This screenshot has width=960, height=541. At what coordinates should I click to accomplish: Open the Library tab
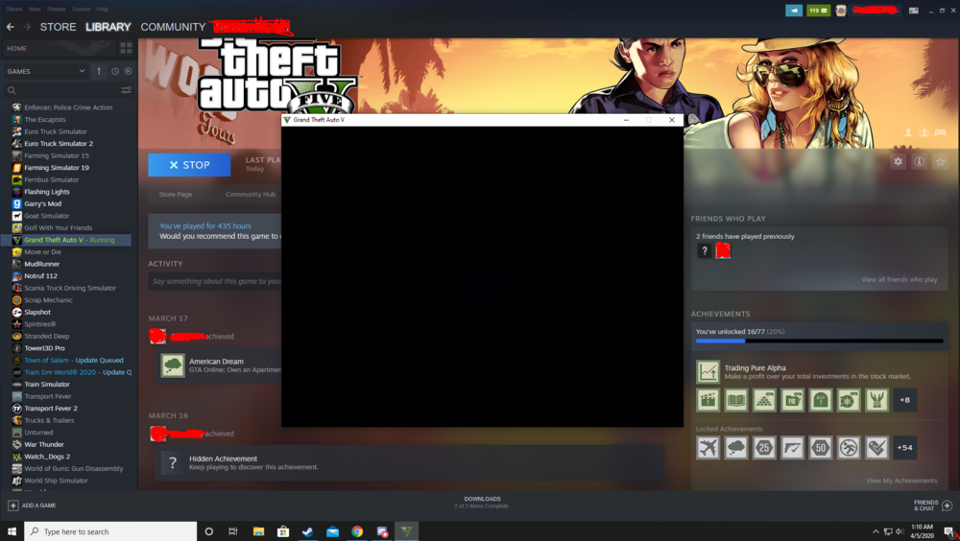point(108,27)
